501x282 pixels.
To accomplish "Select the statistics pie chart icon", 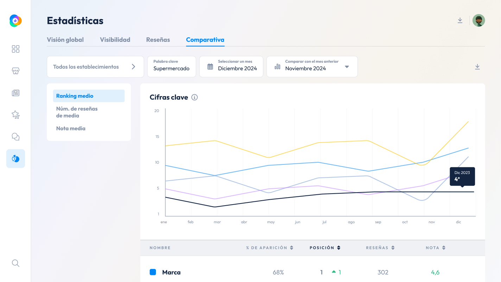I will click(x=15, y=158).
